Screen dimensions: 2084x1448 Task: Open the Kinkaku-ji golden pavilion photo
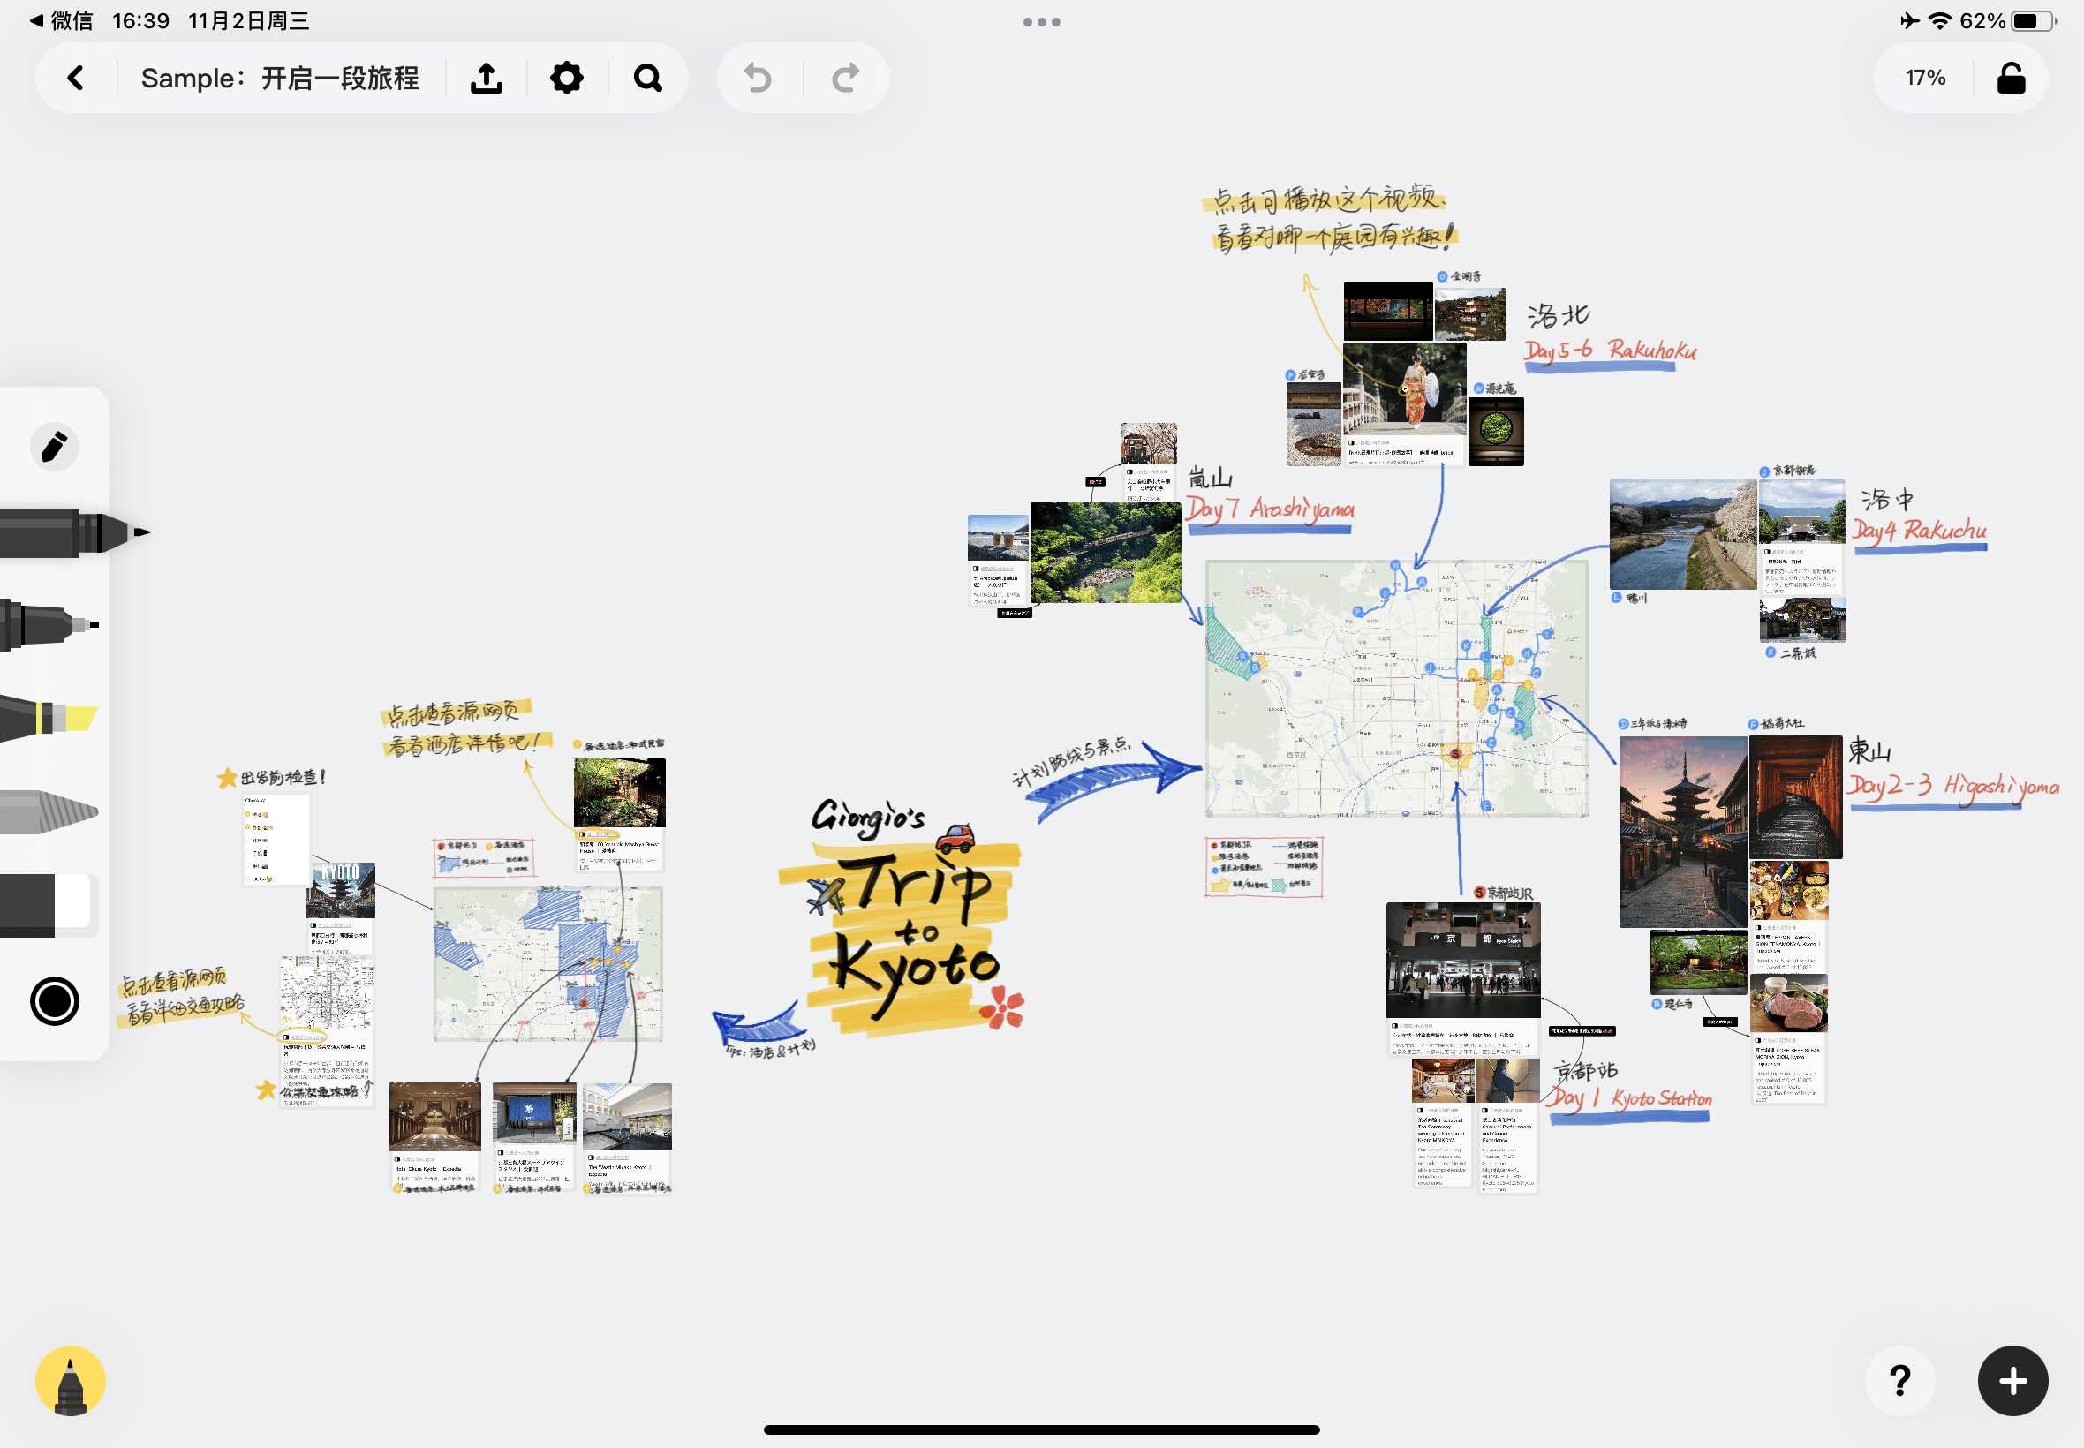[1470, 315]
